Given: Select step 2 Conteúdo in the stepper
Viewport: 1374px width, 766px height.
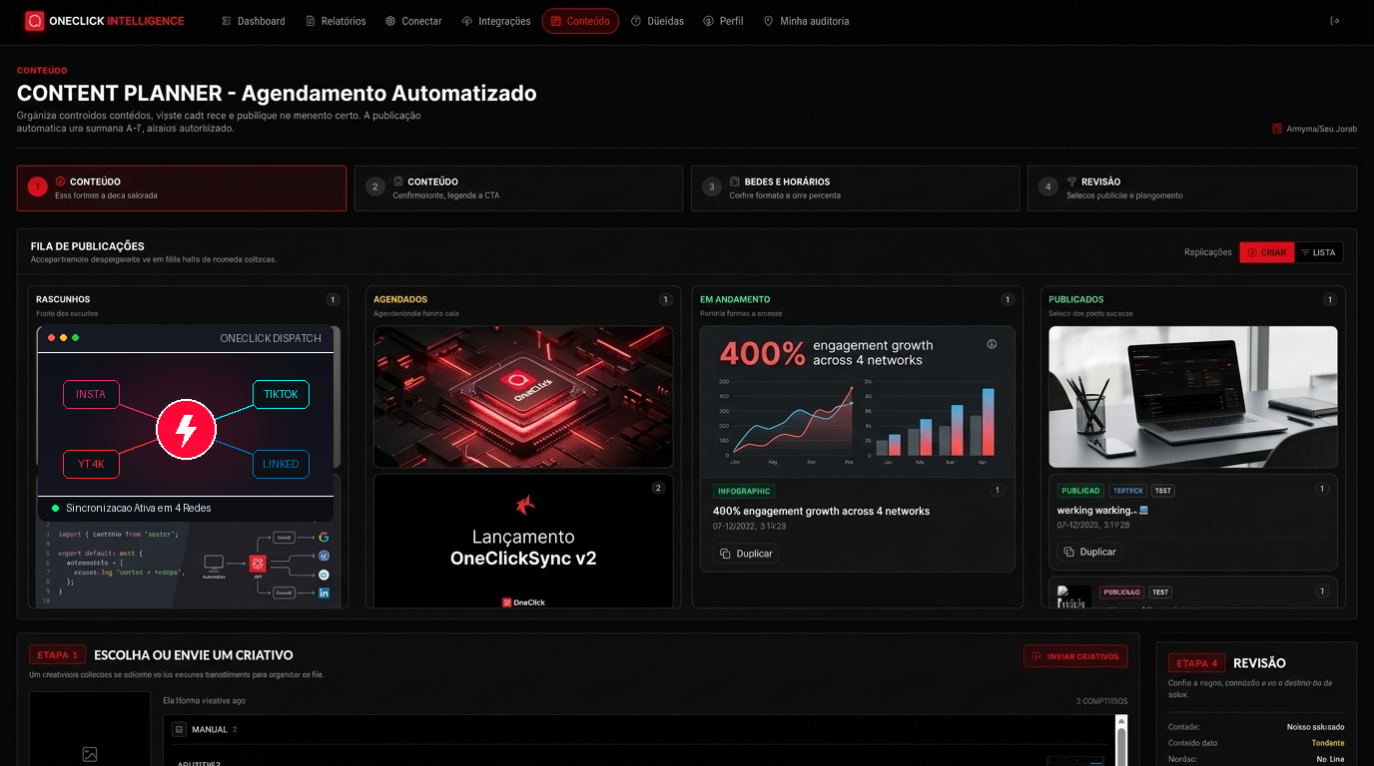Looking at the screenshot, I should pos(518,189).
